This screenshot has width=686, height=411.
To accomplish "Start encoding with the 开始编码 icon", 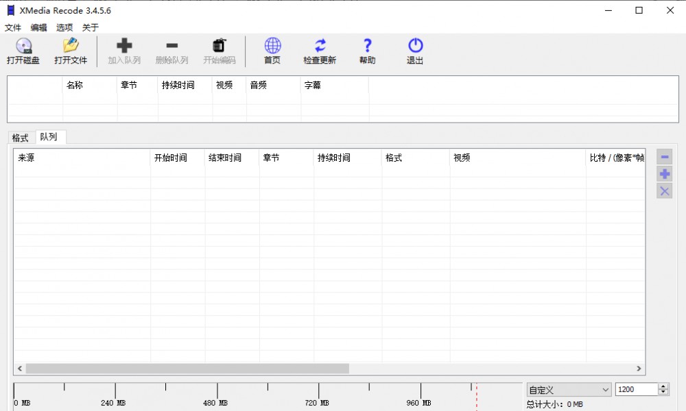I will click(x=219, y=51).
